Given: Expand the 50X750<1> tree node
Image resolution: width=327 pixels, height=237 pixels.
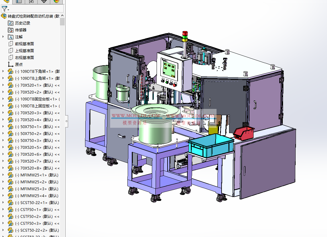Looking at the screenshot, I should pos(3,127).
